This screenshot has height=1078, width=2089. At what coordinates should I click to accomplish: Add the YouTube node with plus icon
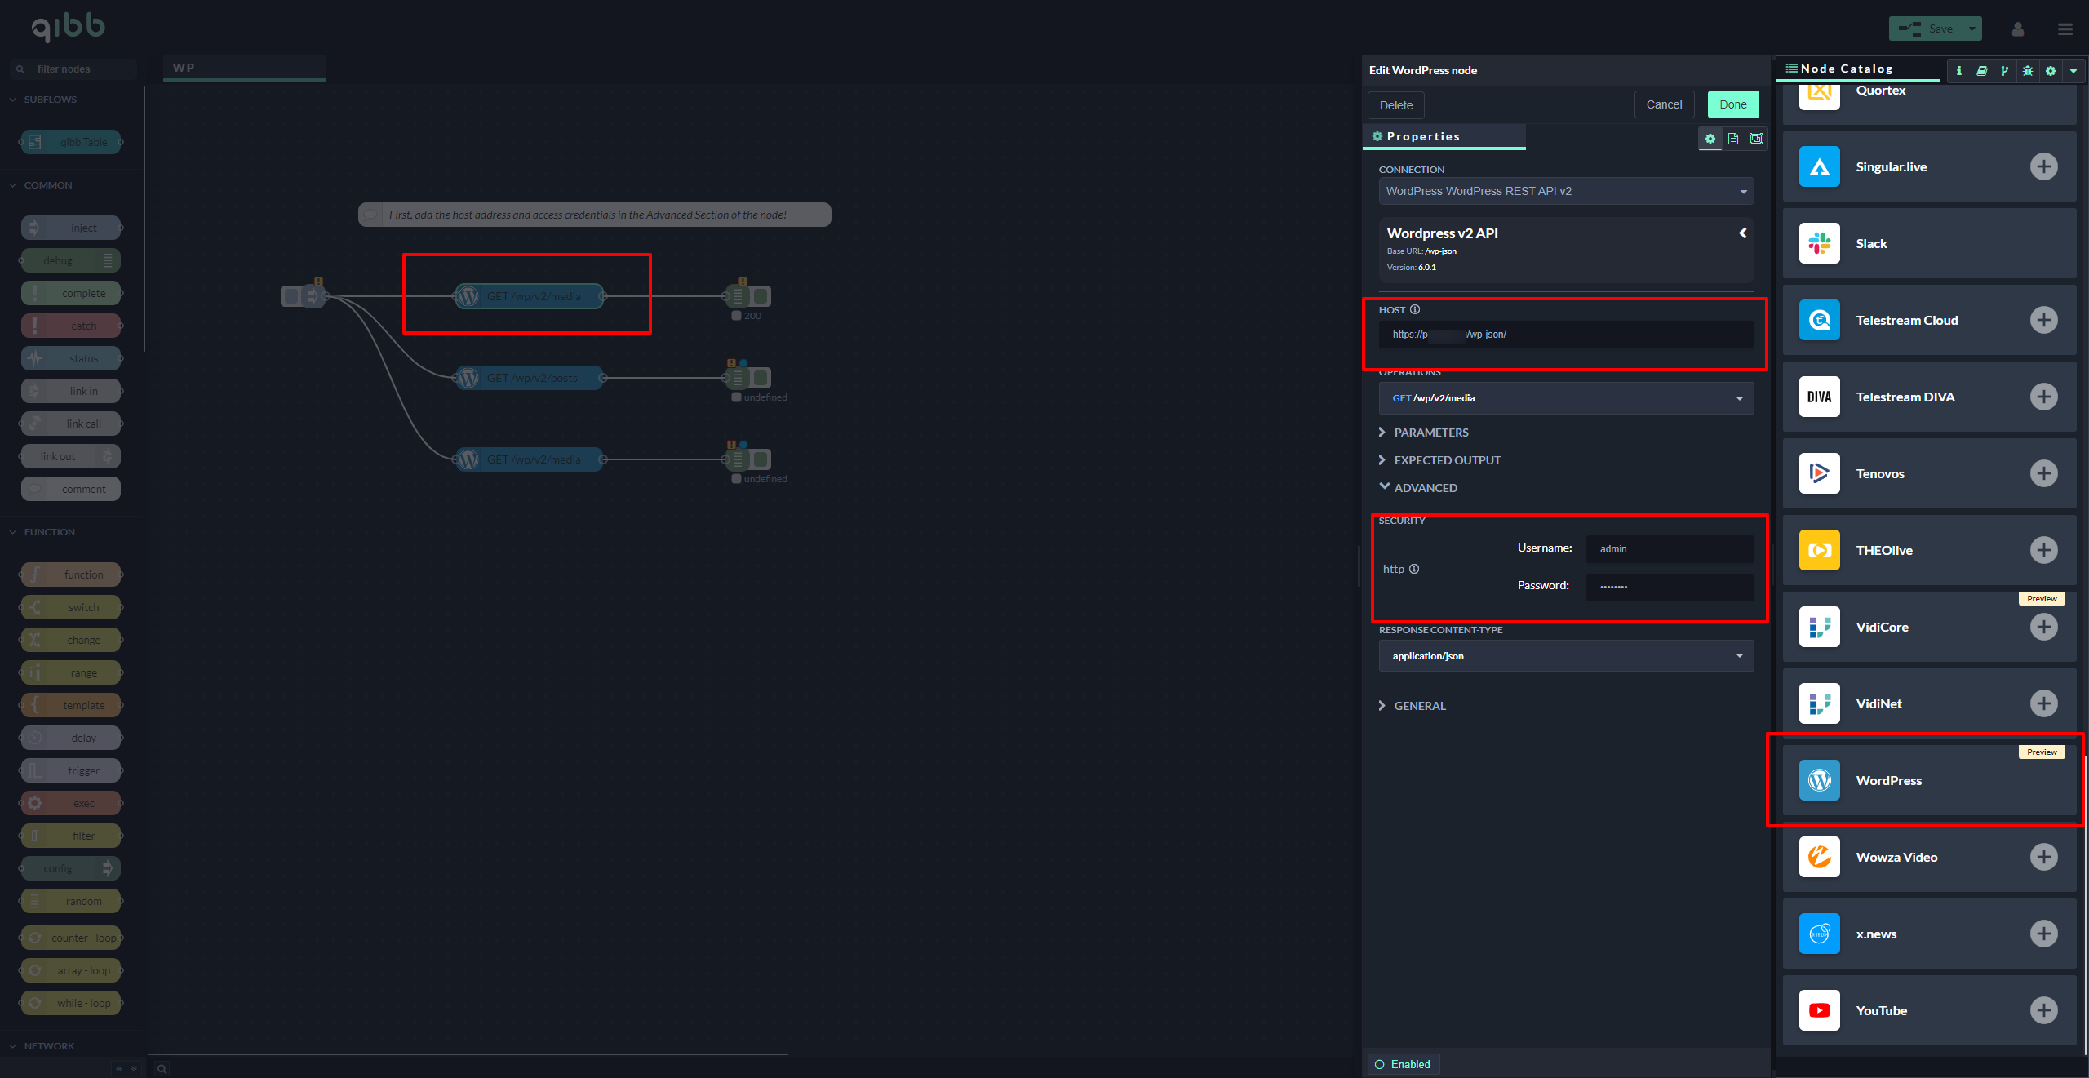[x=2043, y=1010]
